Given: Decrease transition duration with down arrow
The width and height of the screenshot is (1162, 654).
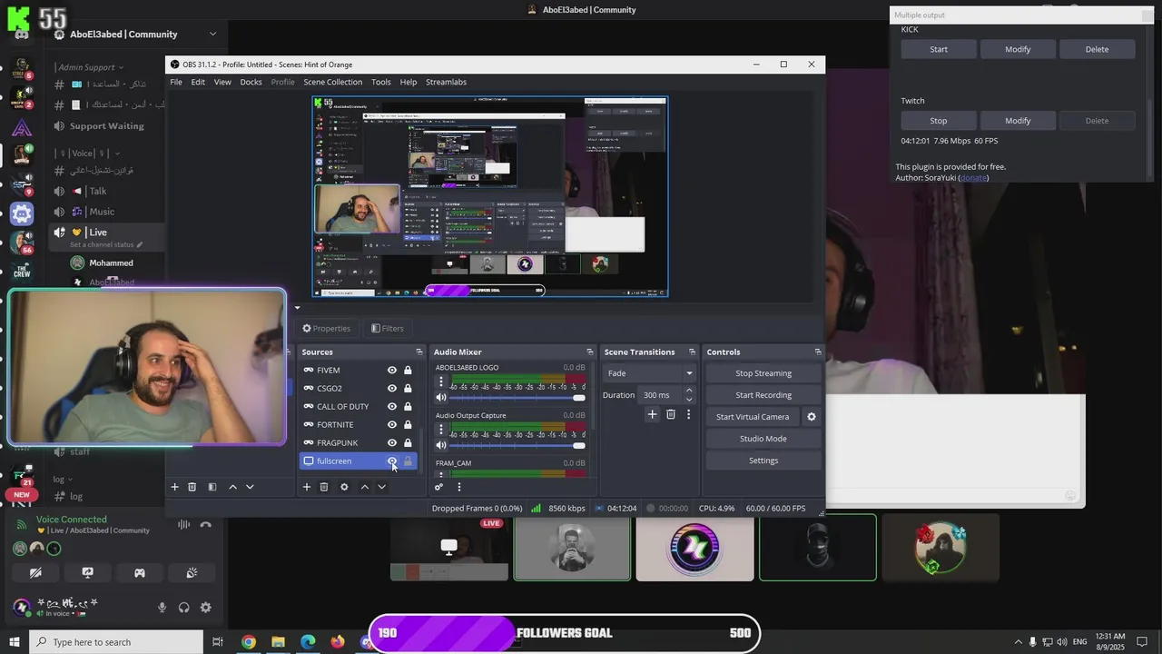Looking at the screenshot, I should pyautogui.click(x=689, y=400).
